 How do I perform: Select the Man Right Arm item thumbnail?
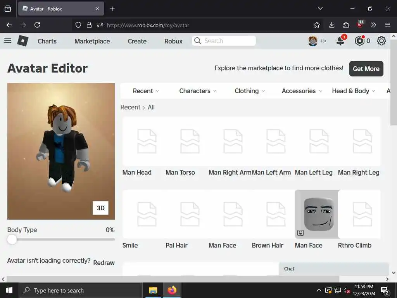pyautogui.click(x=230, y=141)
